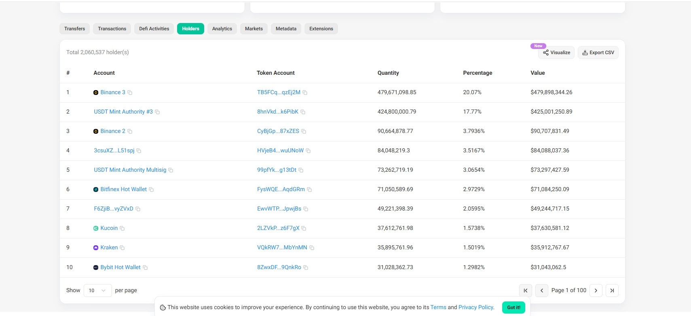
Task: Open the Bybit Hot Wallet account
Action: coord(120,268)
